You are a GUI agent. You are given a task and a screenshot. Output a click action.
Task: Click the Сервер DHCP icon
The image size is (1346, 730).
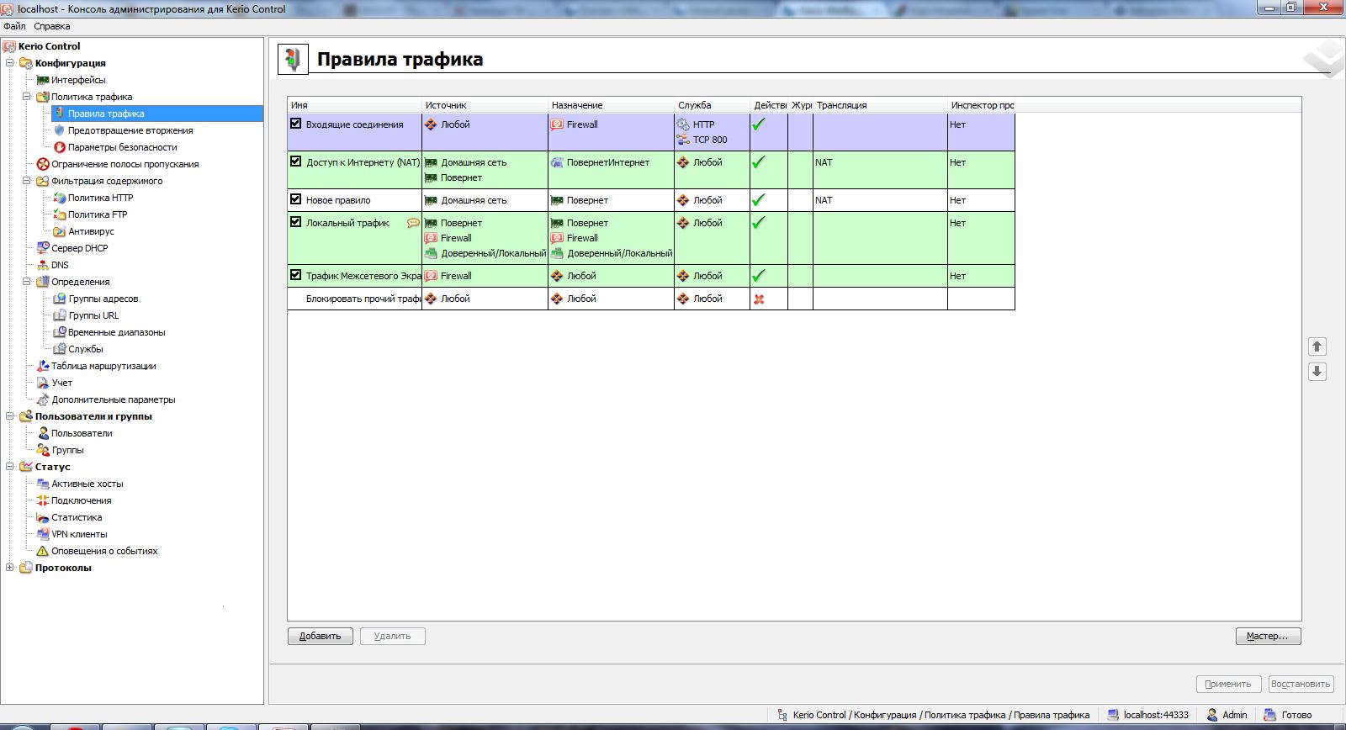43,248
